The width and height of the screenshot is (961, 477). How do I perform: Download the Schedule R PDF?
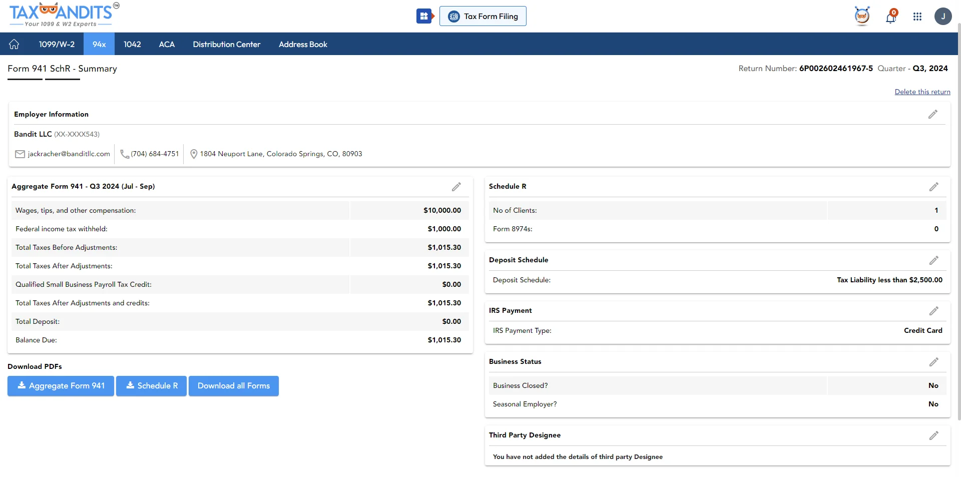pos(151,386)
